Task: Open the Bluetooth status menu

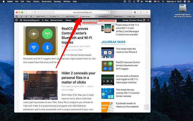Action: pyautogui.click(x=134, y=1)
